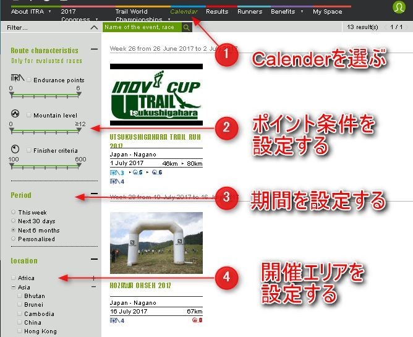The image size is (413, 337).
Task: Click the 1 July 2017 date
Action: click(127, 163)
